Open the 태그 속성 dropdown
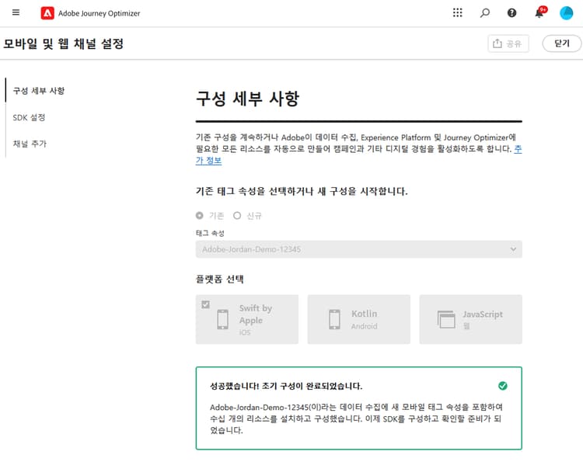 [x=359, y=249]
